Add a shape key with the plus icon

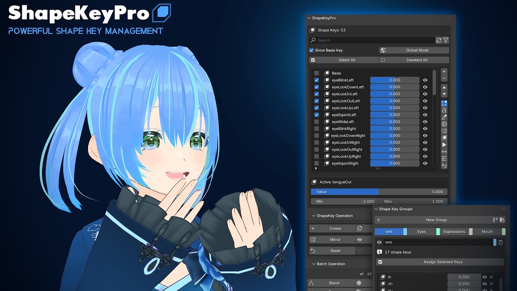pos(444,72)
